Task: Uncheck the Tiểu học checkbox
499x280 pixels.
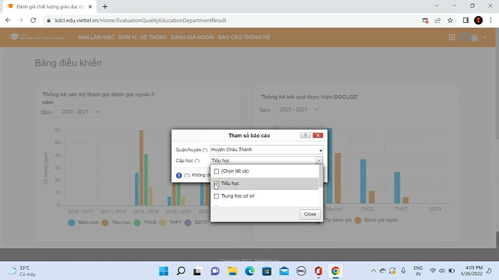Action: point(216,184)
